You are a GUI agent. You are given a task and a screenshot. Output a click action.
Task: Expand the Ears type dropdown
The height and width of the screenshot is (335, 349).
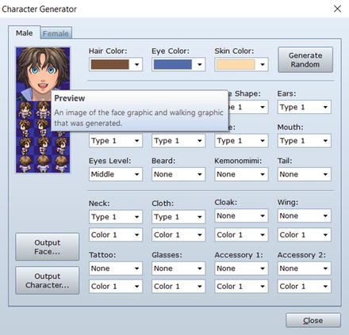pyautogui.click(x=304, y=107)
